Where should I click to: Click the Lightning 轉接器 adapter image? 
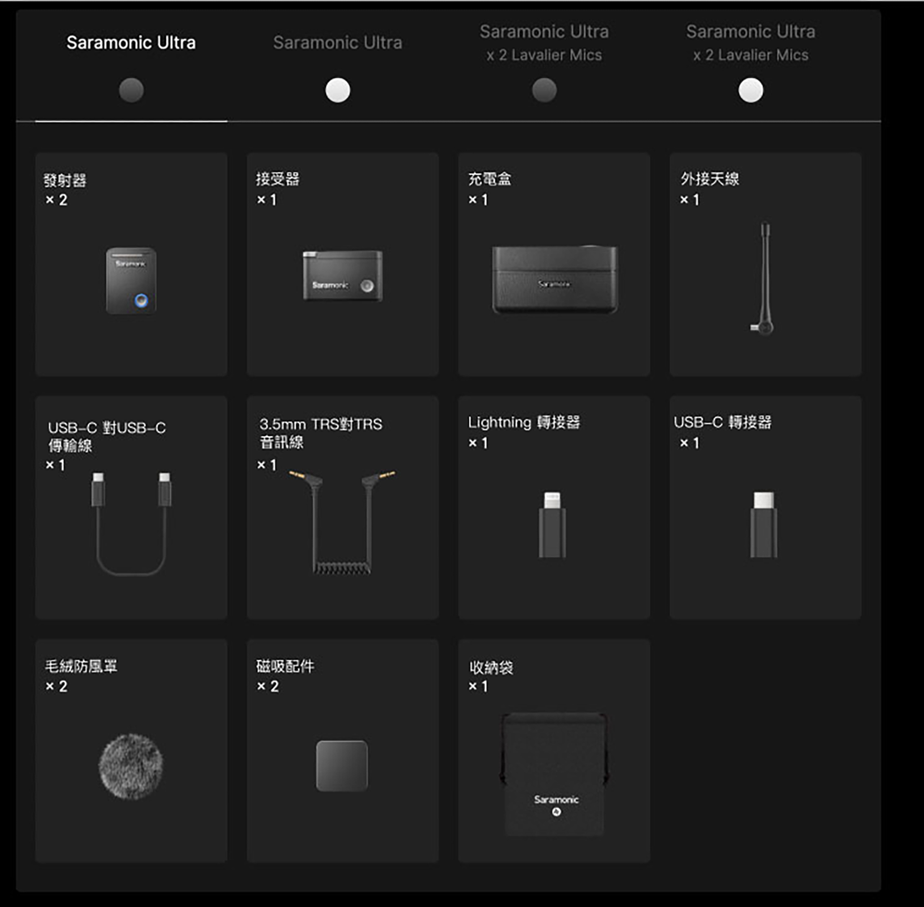[x=552, y=524]
